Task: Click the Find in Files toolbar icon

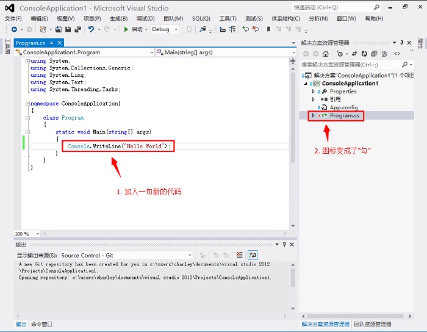Action: tap(203, 29)
